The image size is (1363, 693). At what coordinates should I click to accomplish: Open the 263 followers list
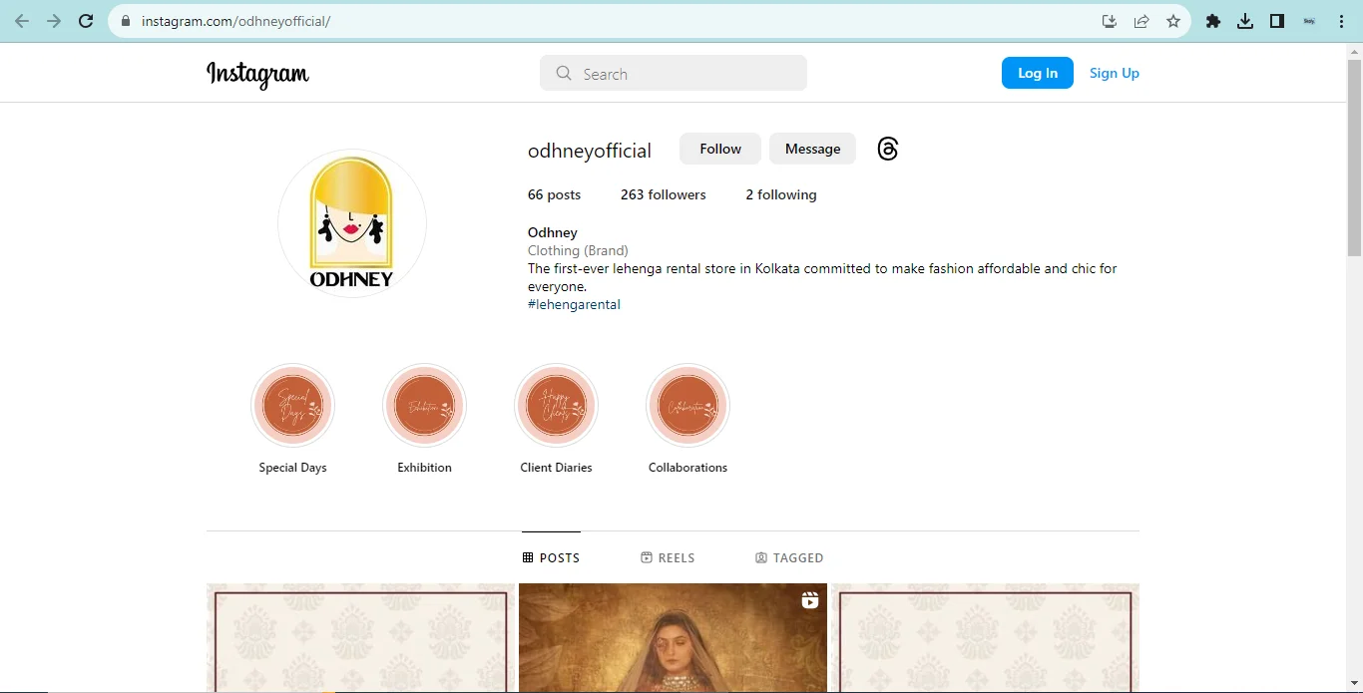click(x=663, y=194)
